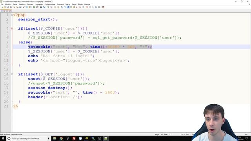Screen dimensions: 251x141
Task: Collapse the isset COOKIE block fold marker
Action: click(x=12, y=29)
